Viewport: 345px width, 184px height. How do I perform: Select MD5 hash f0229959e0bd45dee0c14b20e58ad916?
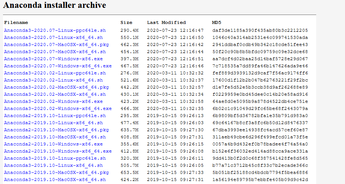(x=260, y=94)
